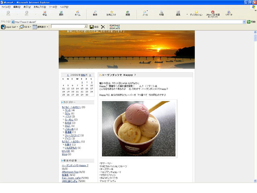
Task: Open the Liquid Surf dropdown arrow
Action: point(17,27)
